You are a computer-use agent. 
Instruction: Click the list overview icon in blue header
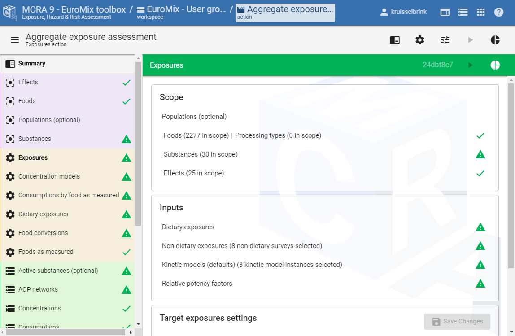[x=463, y=12]
